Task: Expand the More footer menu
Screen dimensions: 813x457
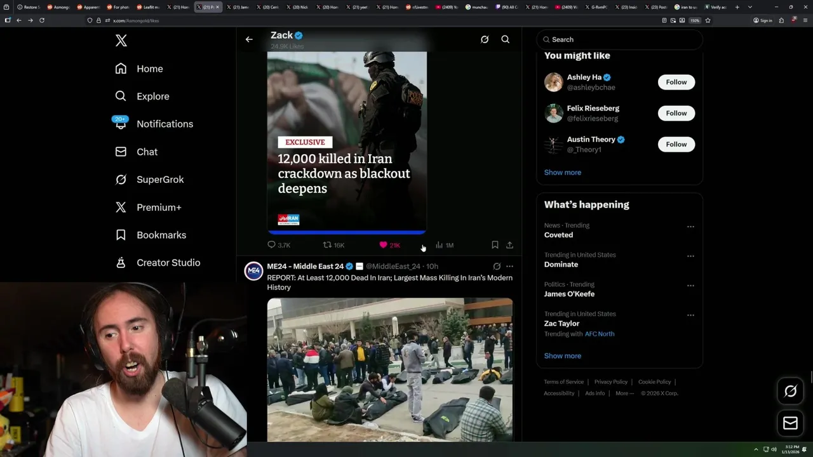Action: (624, 394)
